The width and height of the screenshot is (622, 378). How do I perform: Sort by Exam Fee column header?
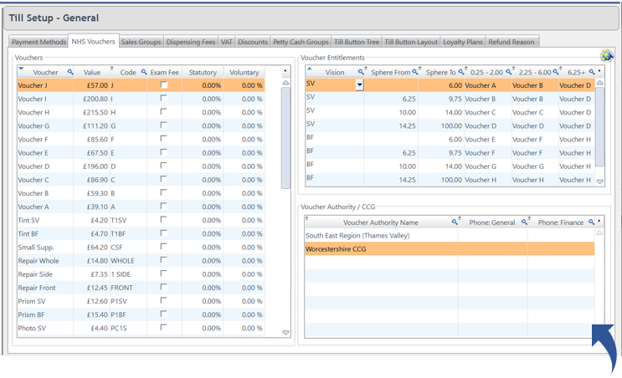164,73
